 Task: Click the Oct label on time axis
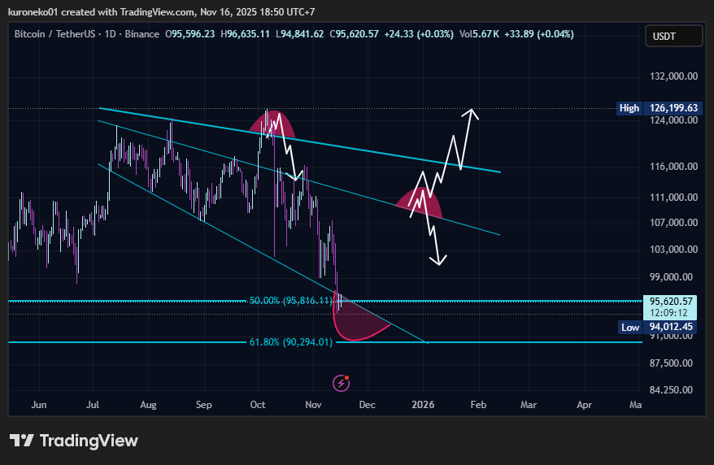click(258, 405)
